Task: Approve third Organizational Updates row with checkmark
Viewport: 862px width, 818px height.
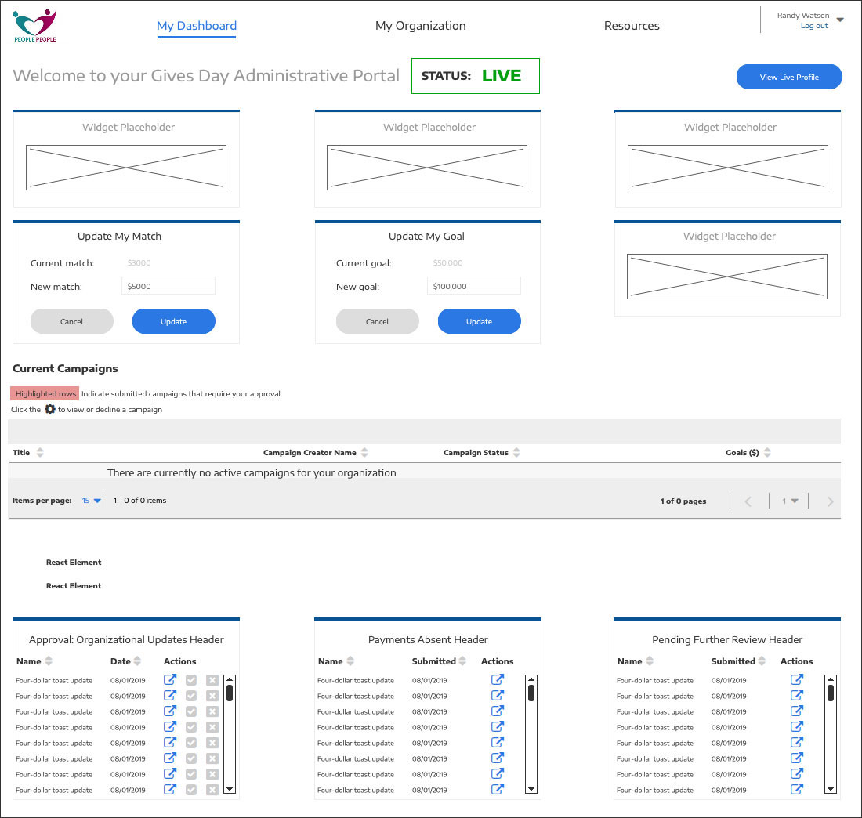Action: point(191,711)
